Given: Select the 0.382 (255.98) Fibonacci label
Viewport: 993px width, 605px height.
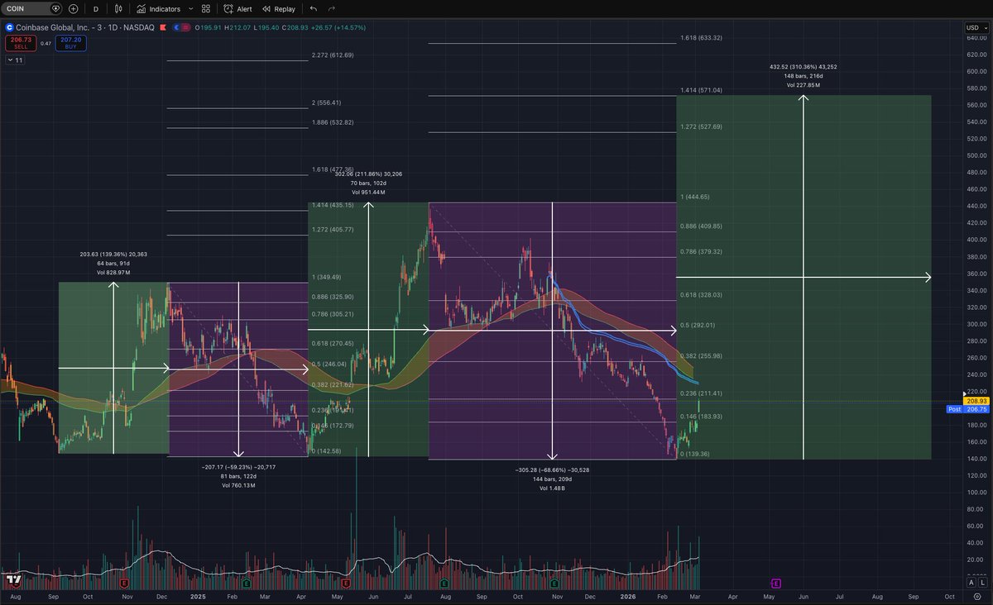Looking at the screenshot, I should click(x=701, y=356).
